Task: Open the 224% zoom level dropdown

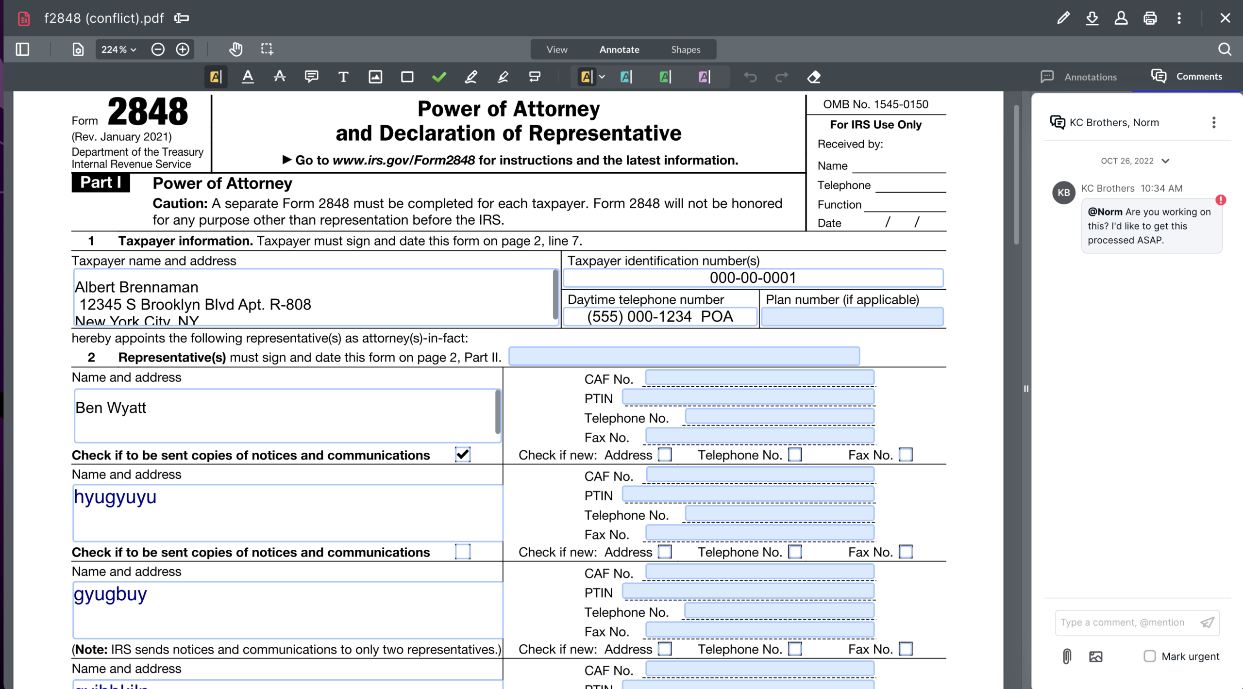Action: coord(118,49)
